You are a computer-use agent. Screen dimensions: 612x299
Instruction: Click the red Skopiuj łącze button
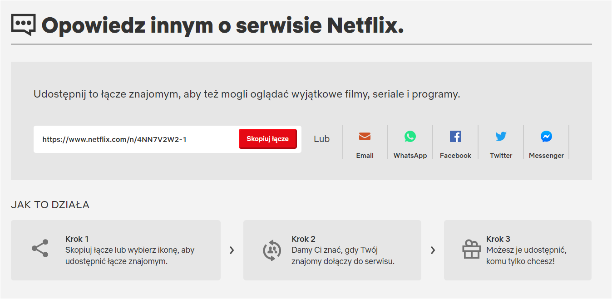(x=267, y=139)
